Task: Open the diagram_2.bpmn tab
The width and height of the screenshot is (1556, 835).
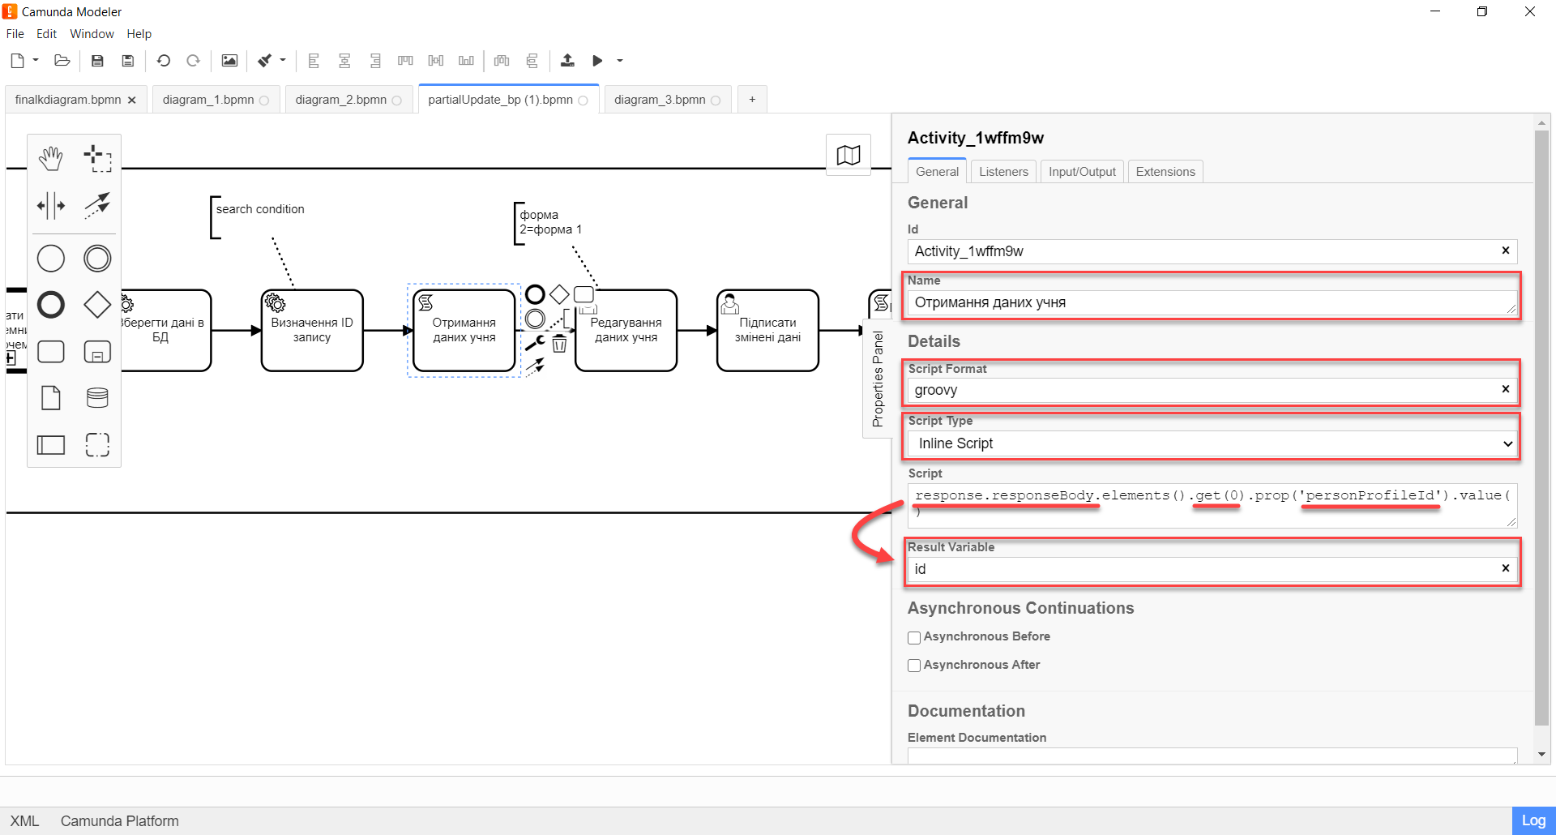Action: tap(341, 100)
